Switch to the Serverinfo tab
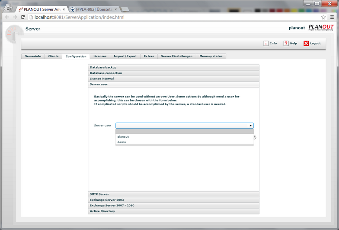This screenshot has height=230, width=339. click(33, 56)
